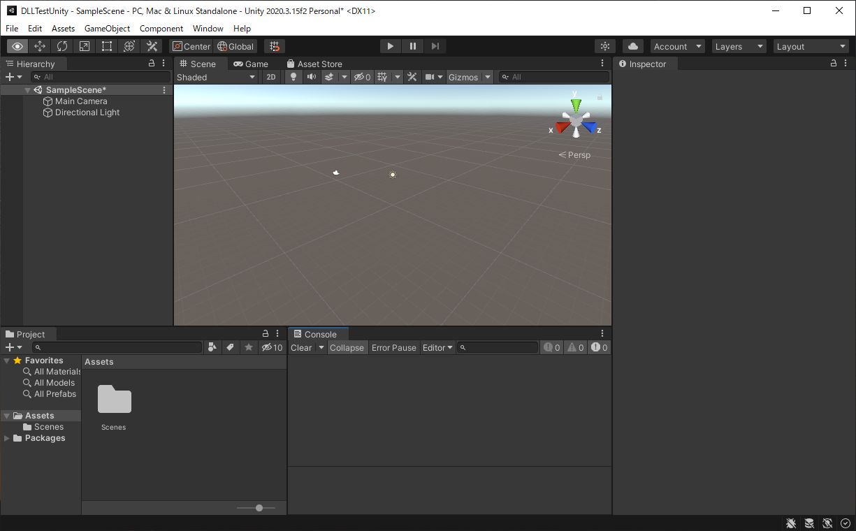Select the Rect transform tool
Viewport: 856px width, 531px height.
(x=107, y=46)
